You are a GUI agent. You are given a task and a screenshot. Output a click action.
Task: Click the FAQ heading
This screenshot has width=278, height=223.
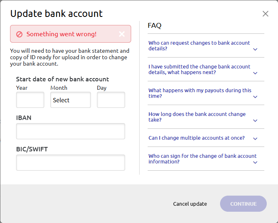coord(154,25)
